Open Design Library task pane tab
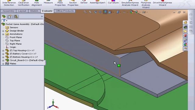The width and height of the screenshot is (195, 110). [185, 27]
